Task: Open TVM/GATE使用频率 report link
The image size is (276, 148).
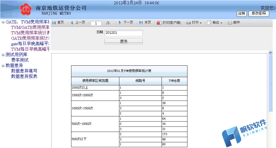Action: (30, 27)
